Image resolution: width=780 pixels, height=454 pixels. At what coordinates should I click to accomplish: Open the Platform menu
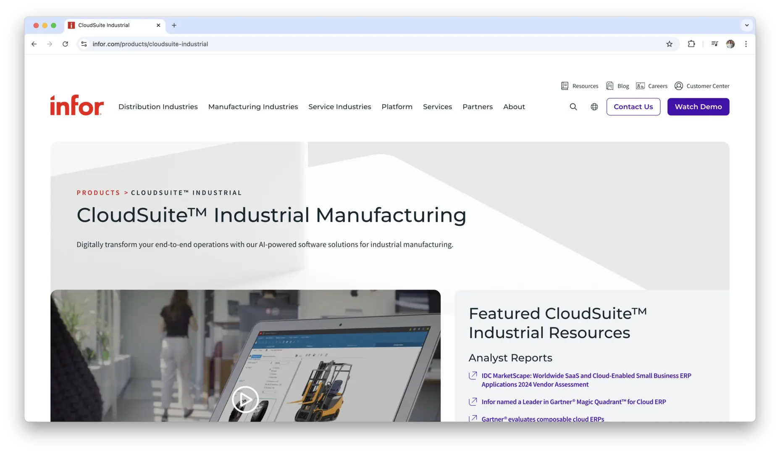(x=397, y=107)
